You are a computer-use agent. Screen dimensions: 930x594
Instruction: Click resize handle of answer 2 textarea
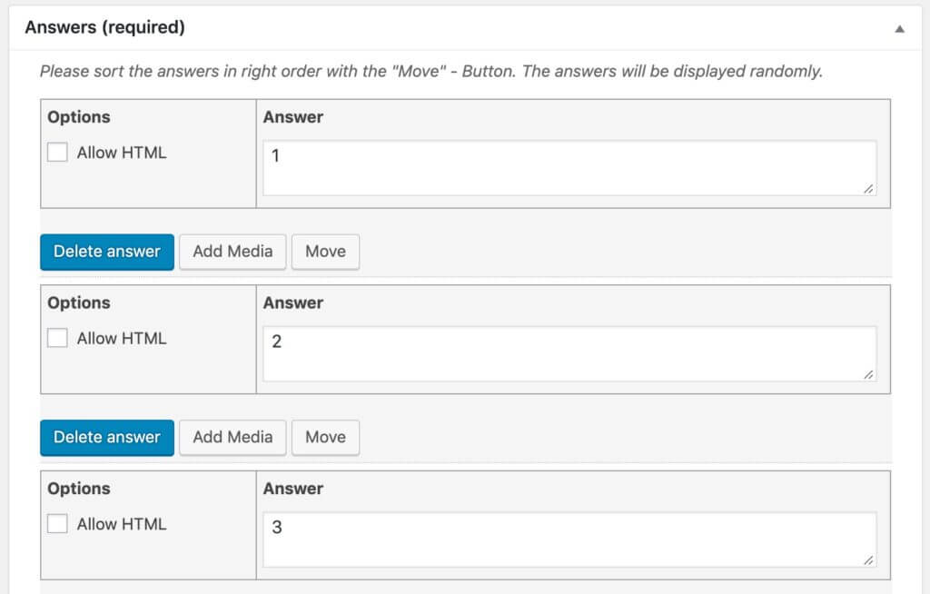(869, 374)
